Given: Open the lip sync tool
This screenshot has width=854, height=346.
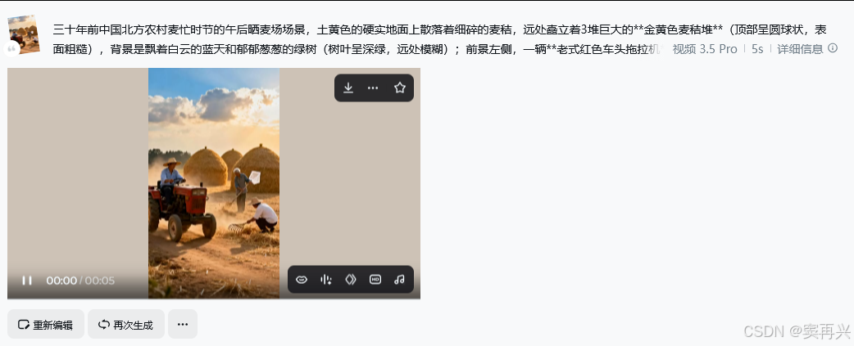Looking at the screenshot, I should tap(301, 279).
